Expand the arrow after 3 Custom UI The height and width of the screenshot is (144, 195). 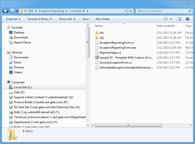[x=88, y=11]
